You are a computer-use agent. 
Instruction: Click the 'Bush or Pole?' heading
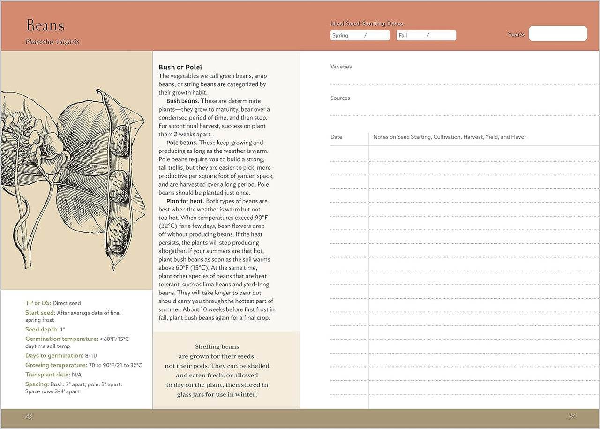click(x=180, y=67)
